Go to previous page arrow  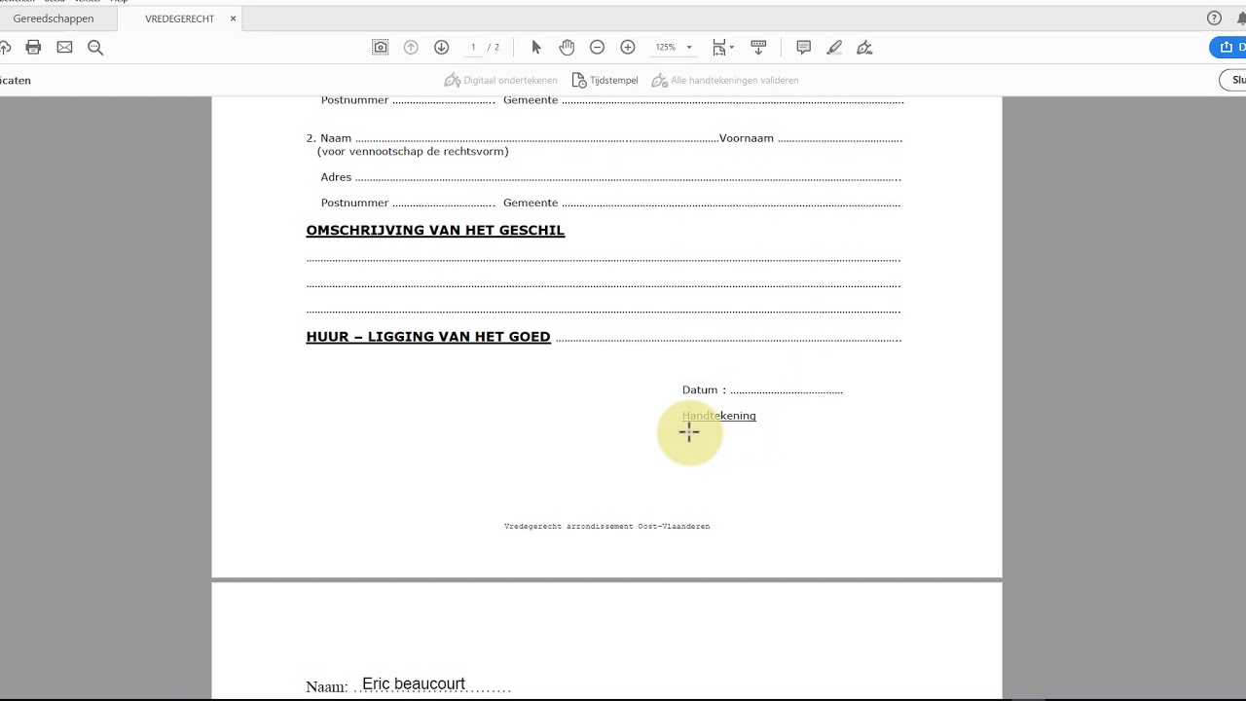pos(411,47)
